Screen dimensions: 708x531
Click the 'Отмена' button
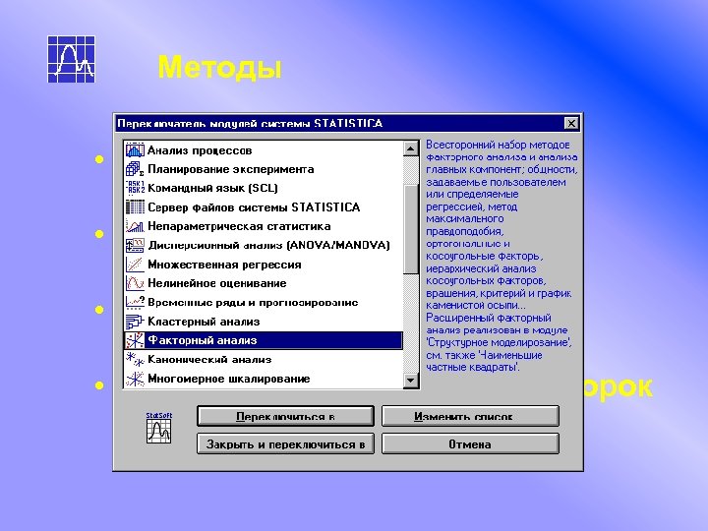[470, 443]
